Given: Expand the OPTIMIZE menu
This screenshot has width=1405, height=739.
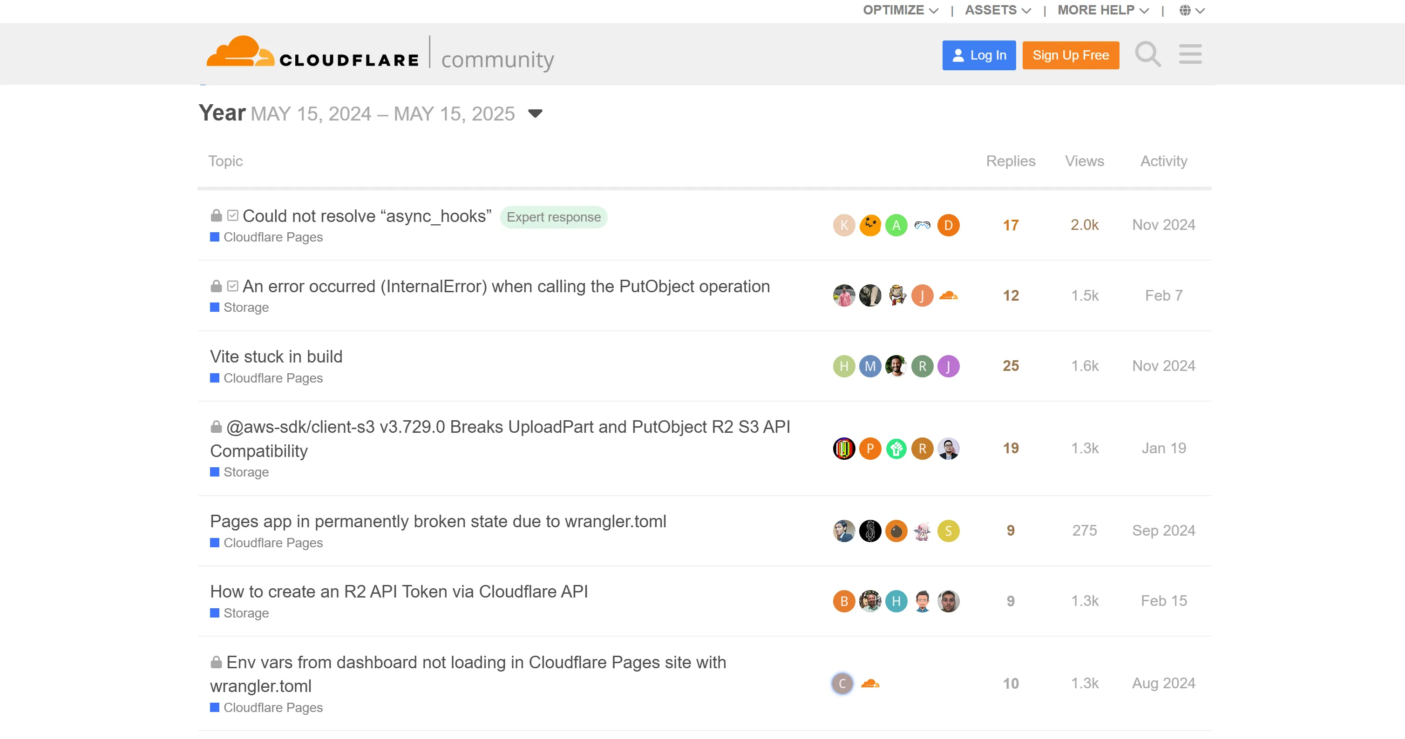Looking at the screenshot, I should [901, 10].
